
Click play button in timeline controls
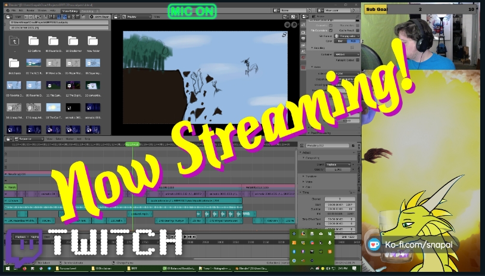pos(185,237)
